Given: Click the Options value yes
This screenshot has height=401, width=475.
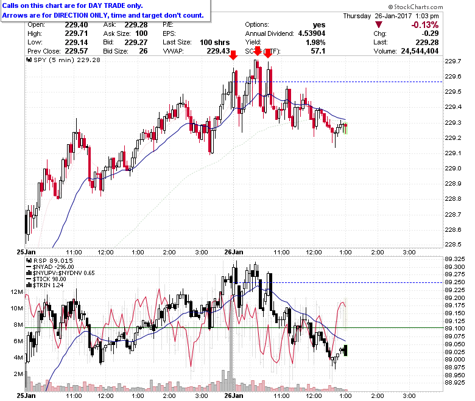Looking at the screenshot, I should (x=319, y=25).
